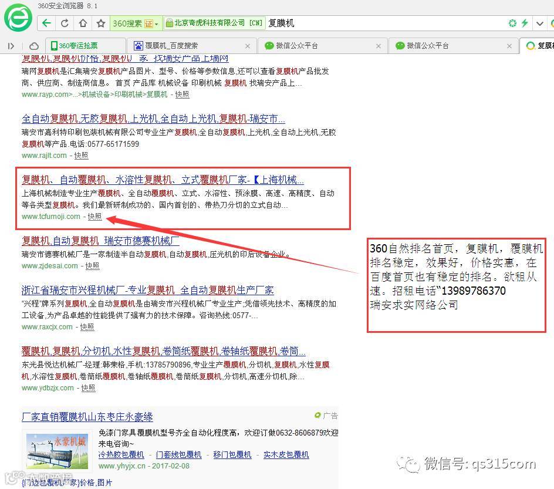Viewport: 554px width, 489px height.
Task: Open the home page icon
Action: coord(83,23)
